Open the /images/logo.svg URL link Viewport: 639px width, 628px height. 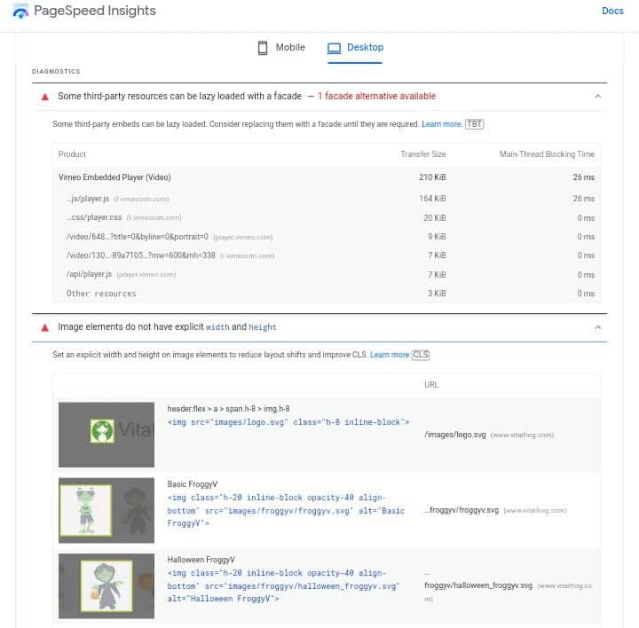click(x=455, y=435)
